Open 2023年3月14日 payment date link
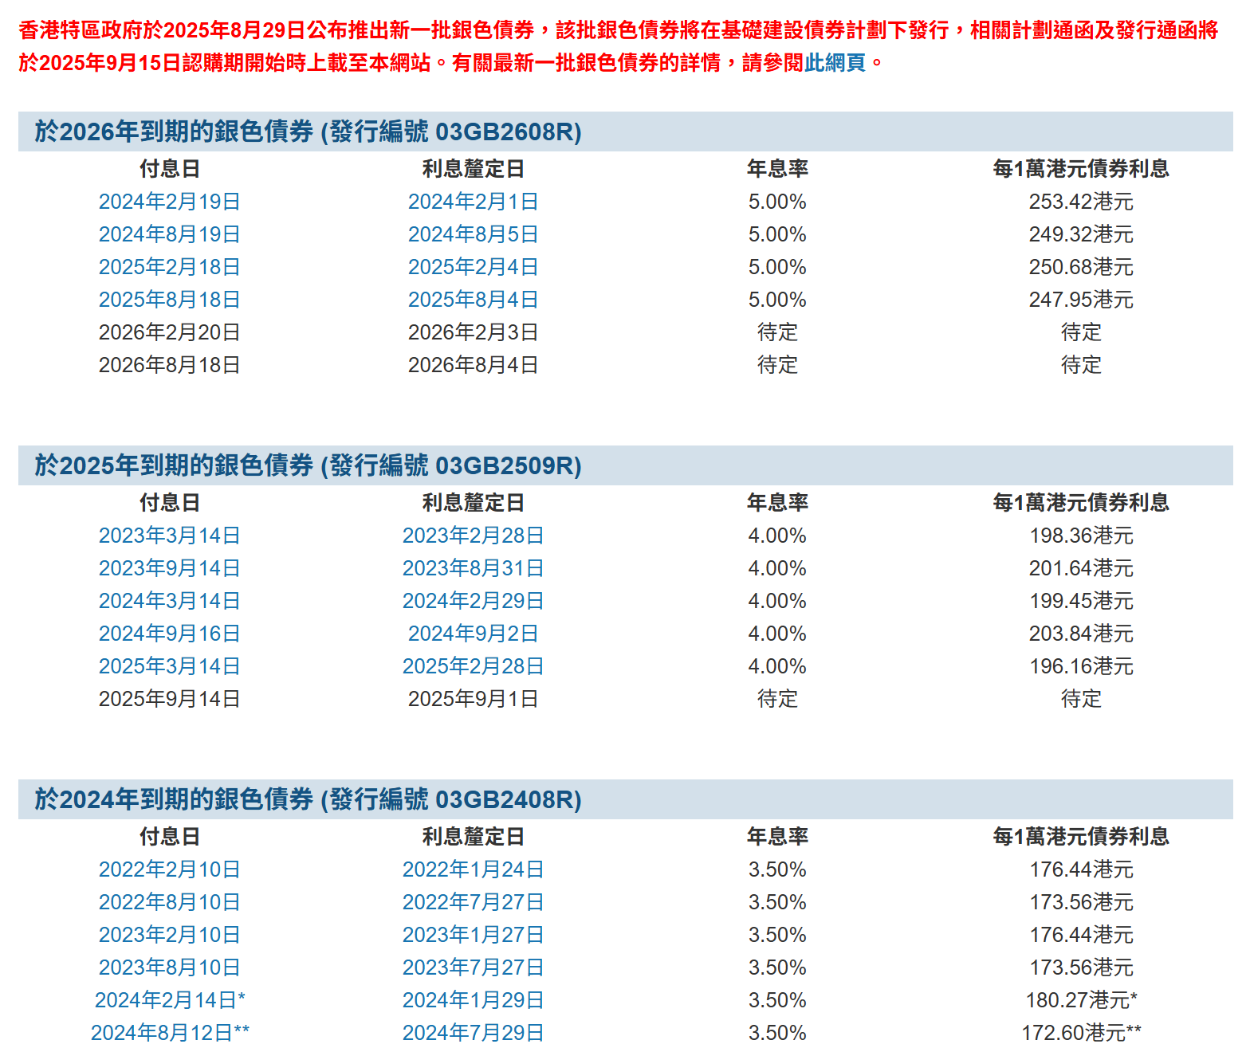1246x1044 pixels. 169,536
